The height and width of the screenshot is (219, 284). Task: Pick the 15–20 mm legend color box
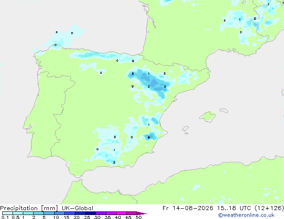click(x=70, y=213)
